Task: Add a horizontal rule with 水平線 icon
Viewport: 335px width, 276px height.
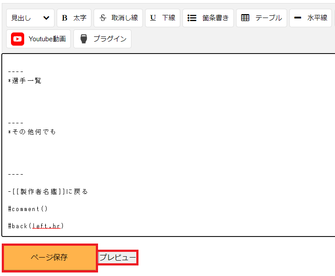Action: [x=310, y=18]
